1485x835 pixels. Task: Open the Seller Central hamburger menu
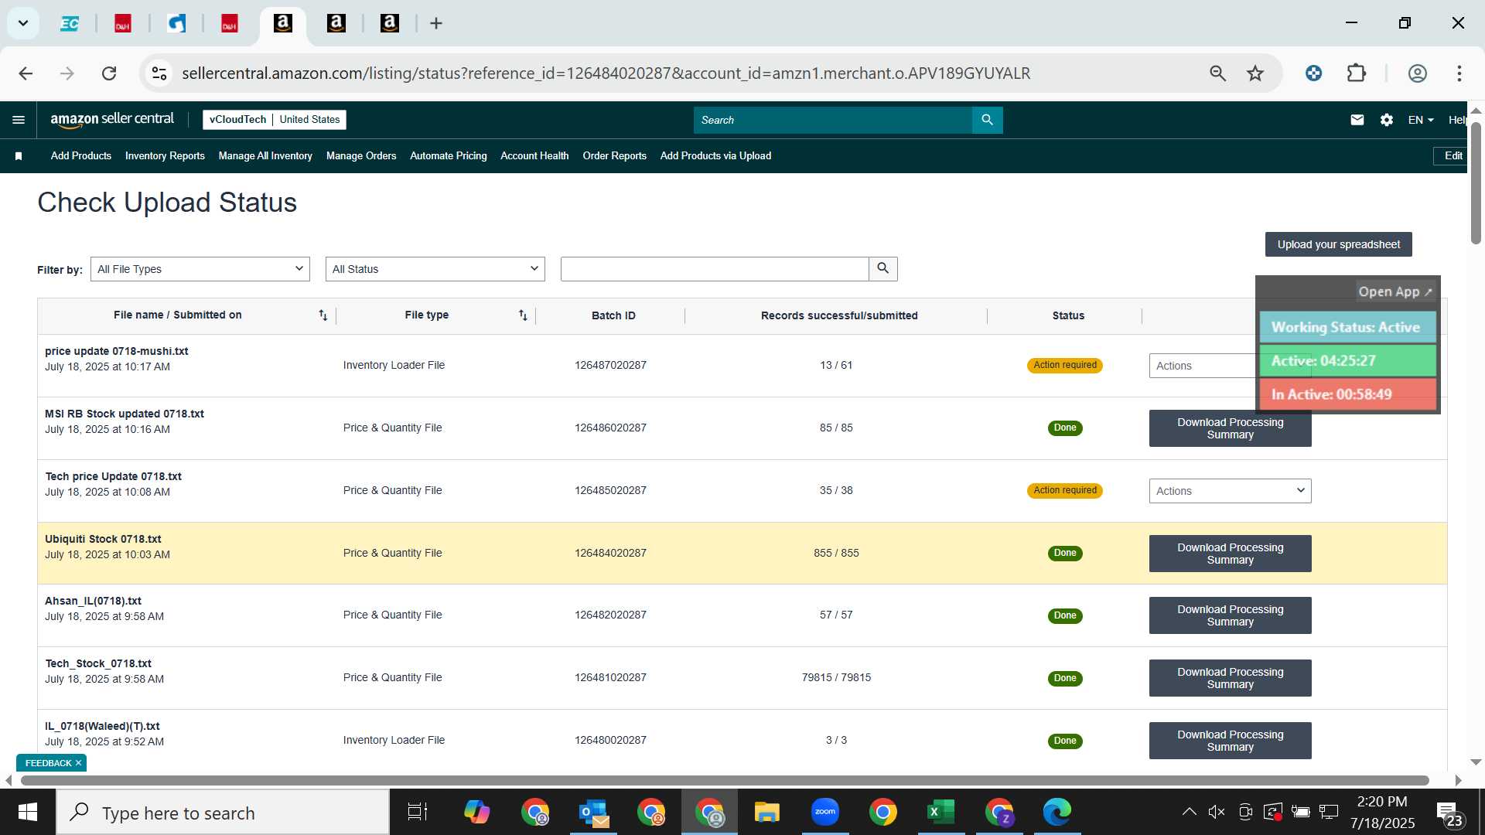19,120
